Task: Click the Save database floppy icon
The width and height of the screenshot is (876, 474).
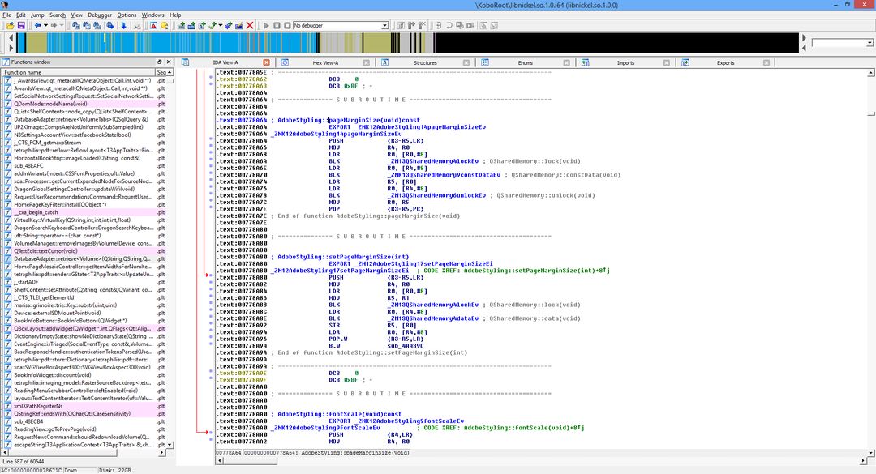Action: (21, 26)
